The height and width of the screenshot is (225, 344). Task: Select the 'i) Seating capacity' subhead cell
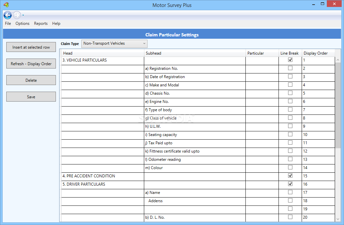(195, 135)
